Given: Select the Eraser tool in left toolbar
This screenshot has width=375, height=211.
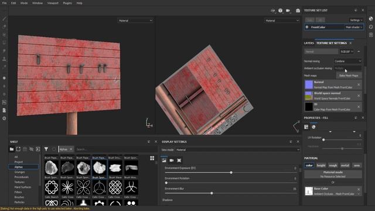Looking at the screenshot, I should pyautogui.click(x=4, y=27).
